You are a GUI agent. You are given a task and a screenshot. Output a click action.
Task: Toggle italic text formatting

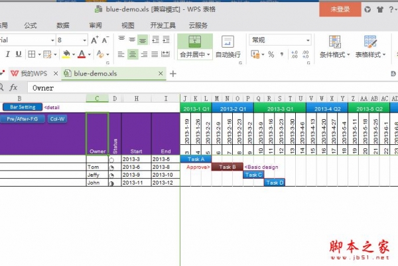[7, 54]
